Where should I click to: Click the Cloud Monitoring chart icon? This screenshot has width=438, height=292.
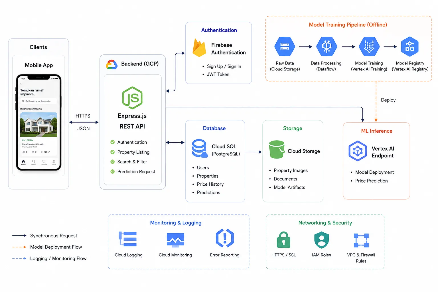click(x=175, y=240)
